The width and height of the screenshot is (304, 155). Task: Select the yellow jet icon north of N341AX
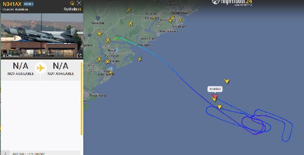click(x=227, y=81)
